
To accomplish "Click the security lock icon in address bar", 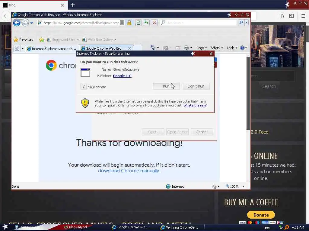I will click(129, 23).
